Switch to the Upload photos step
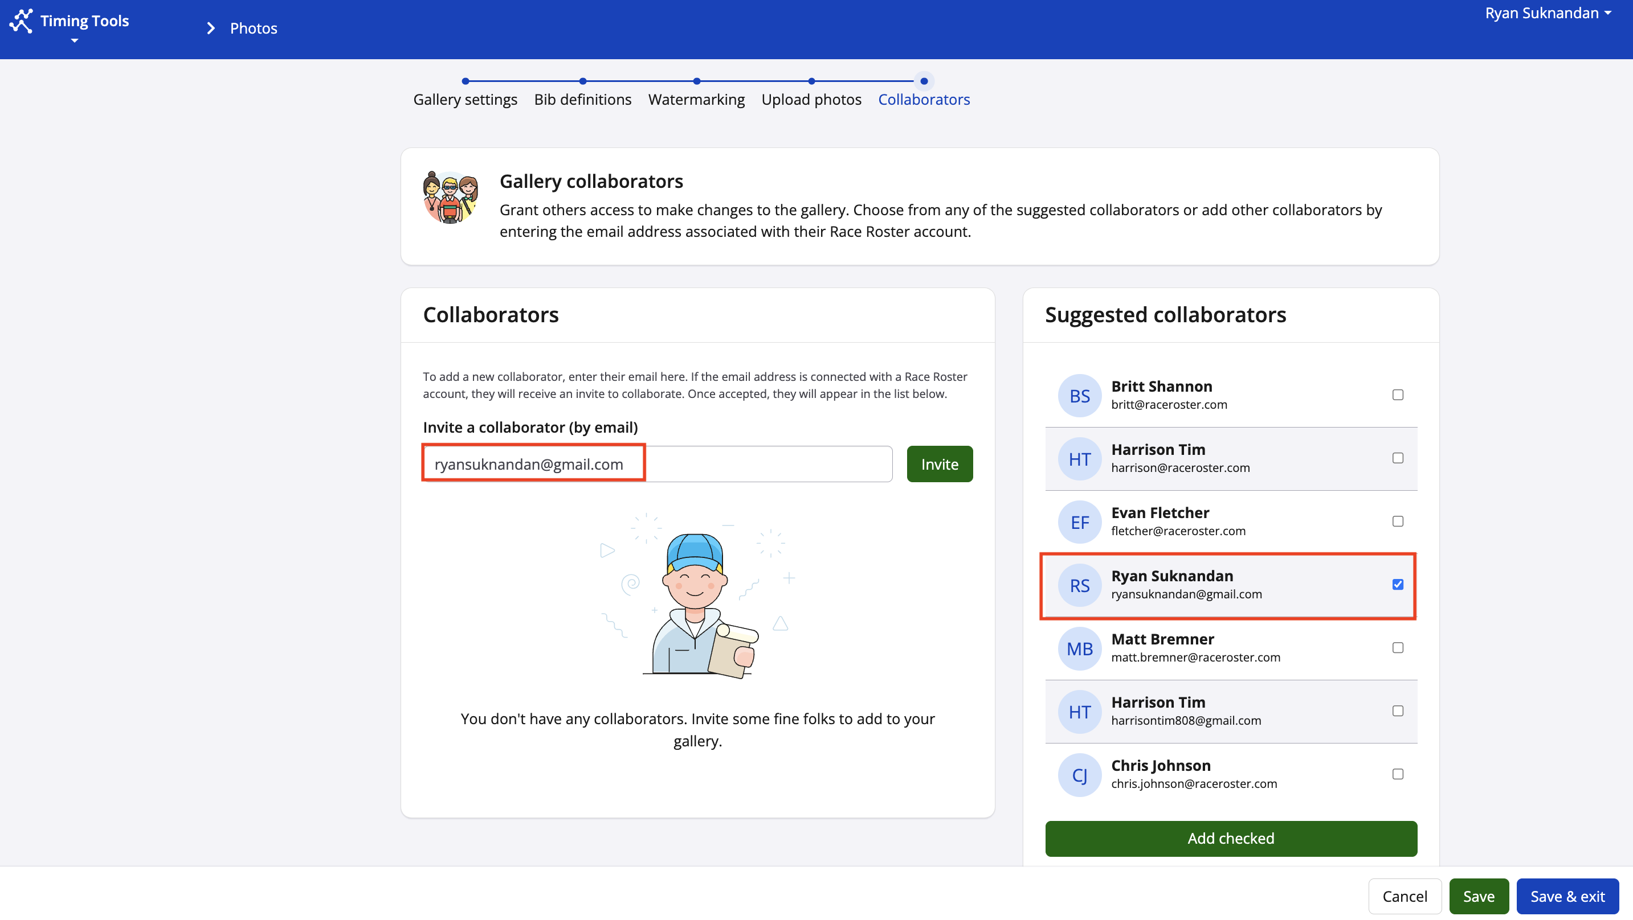 tap(811, 100)
